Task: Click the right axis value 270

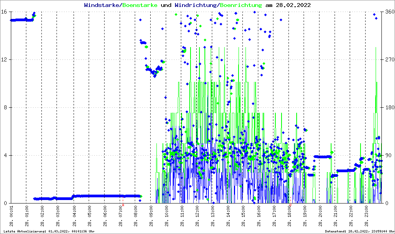Action: click(390, 60)
